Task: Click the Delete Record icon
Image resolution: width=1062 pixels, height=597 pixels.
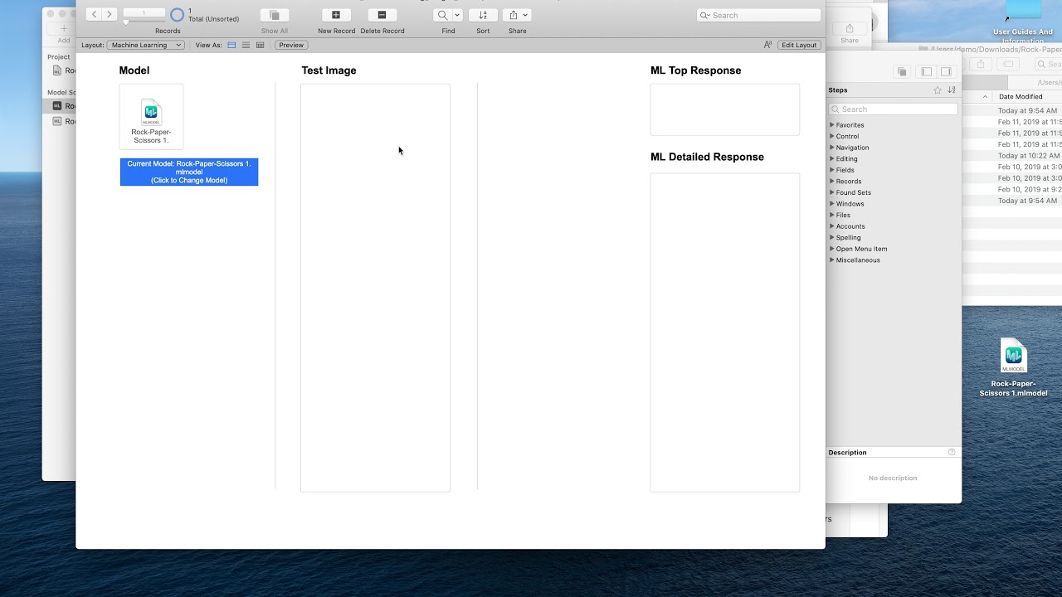Action: 382,16
